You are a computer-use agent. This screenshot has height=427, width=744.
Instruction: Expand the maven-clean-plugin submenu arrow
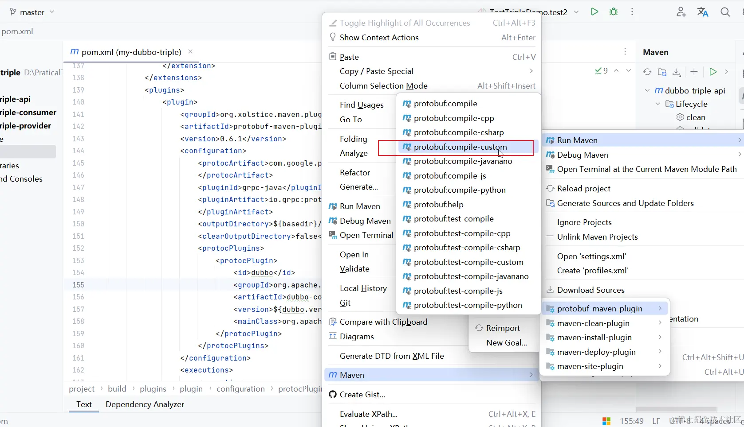[x=660, y=323]
